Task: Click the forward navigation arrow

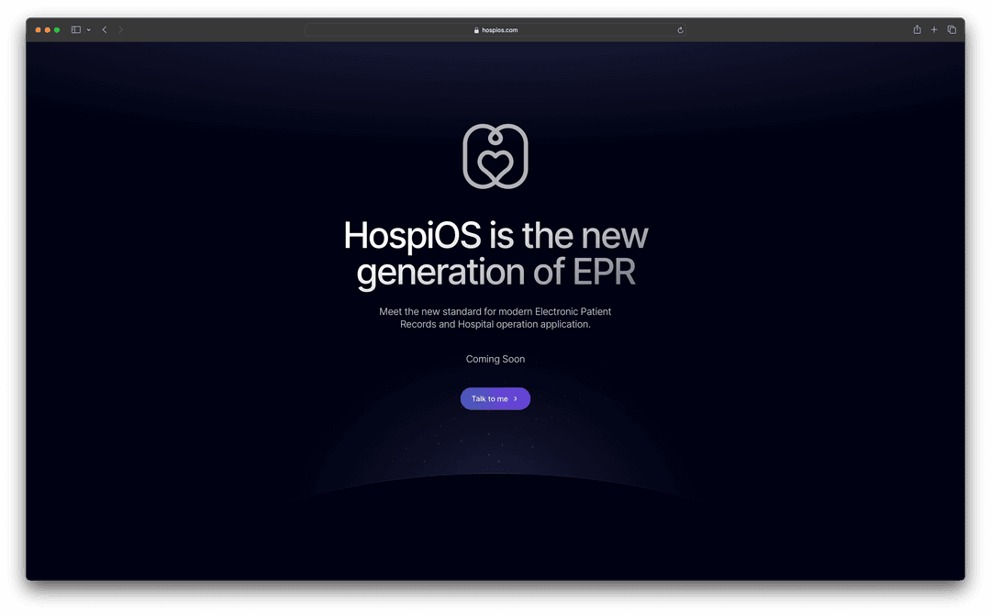Action: click(121, 30)
